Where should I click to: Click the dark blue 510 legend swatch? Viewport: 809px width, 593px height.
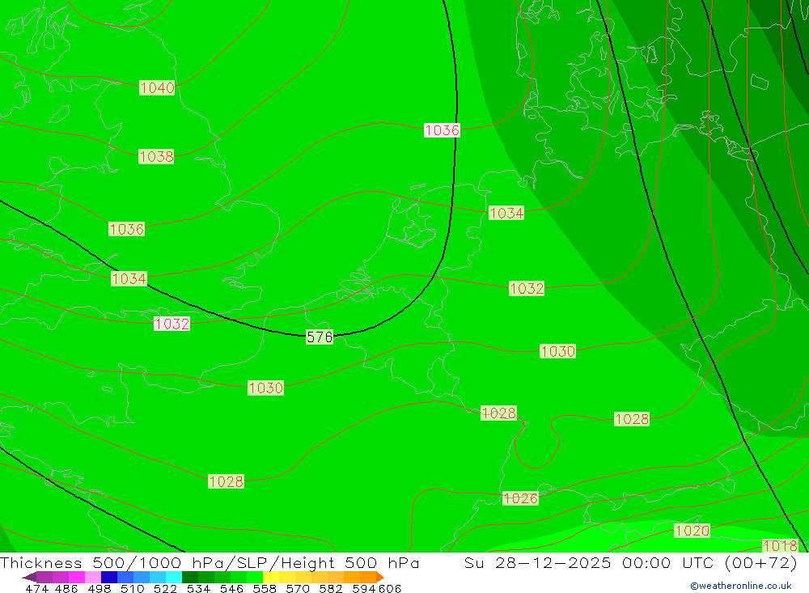[x=109, y=577]
